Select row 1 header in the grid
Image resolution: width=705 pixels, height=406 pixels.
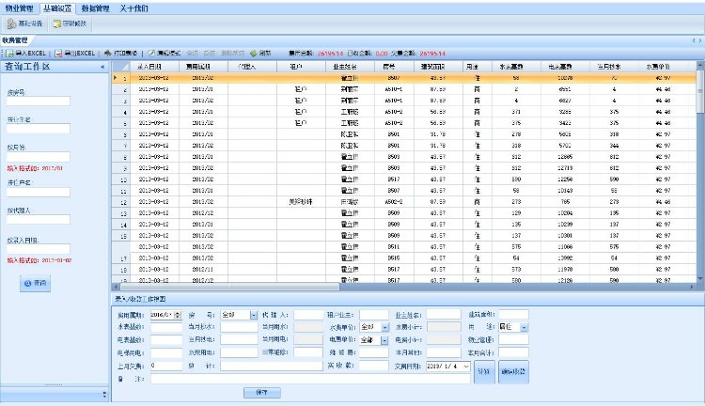click(120, 78)
